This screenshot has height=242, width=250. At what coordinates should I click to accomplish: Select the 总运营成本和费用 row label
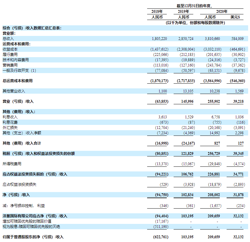(17, 81)
